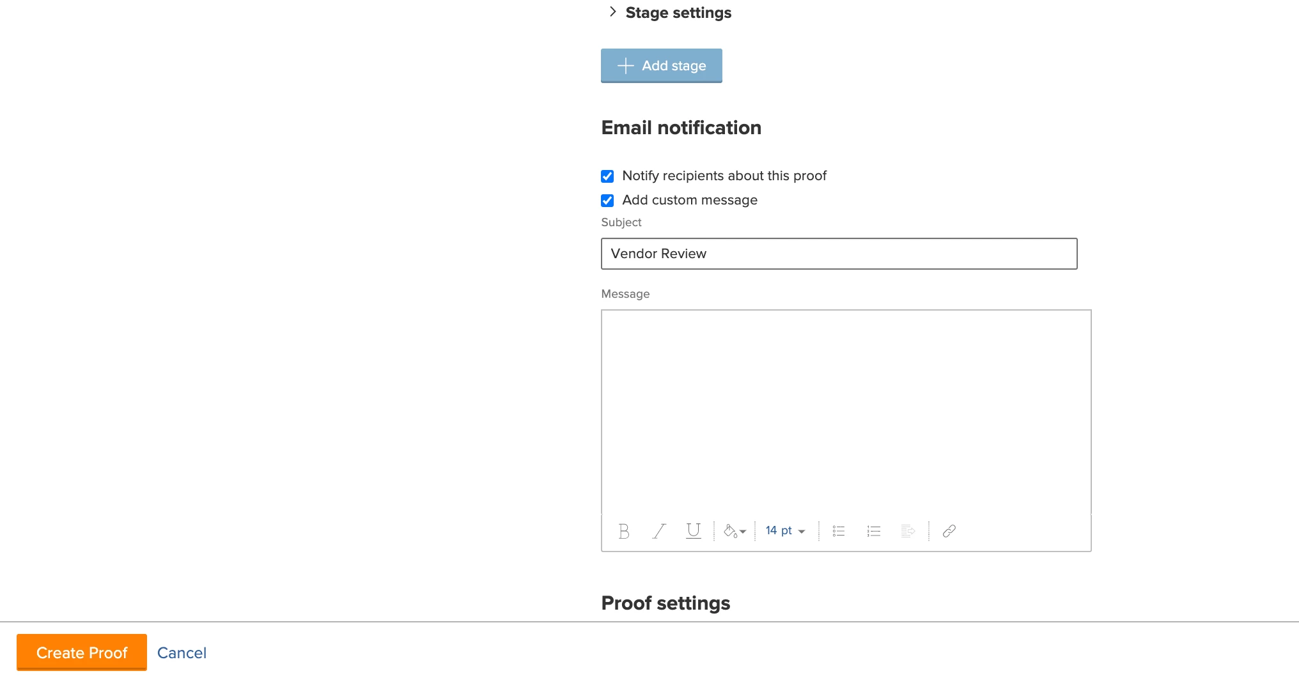Insert a numbered list in message

pyautogui.click(x=874, y=531)
